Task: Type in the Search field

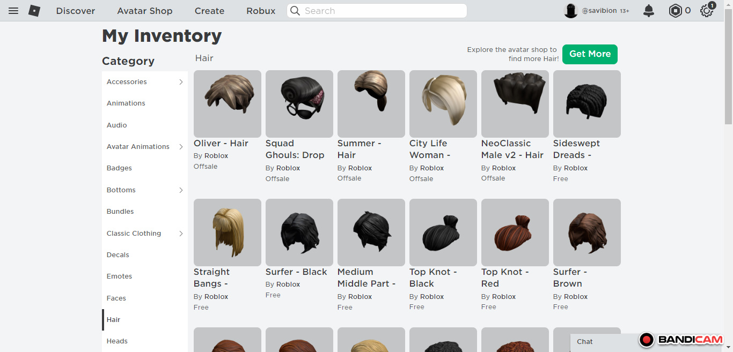Action: pyautogui.click(x=382, y=11)
